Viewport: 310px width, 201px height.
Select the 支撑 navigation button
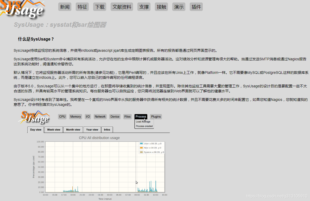coord(144,7)
